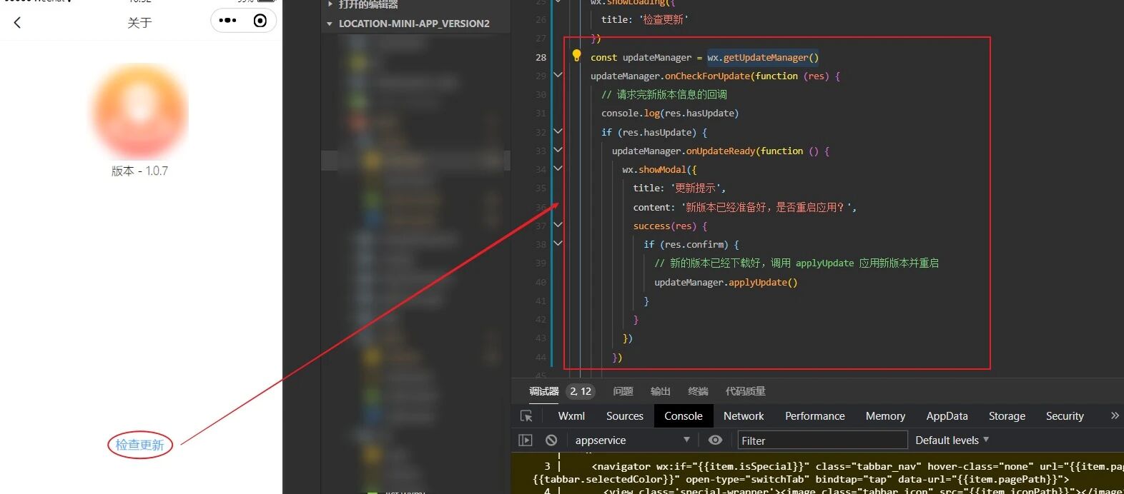Click the lightbulb quick-fix icon on line 28
The image size is (1124, 494).
coord(576,56)
